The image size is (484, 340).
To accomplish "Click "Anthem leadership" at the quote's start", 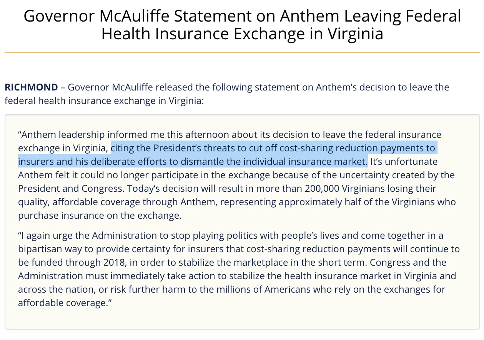I will point(62,135).
